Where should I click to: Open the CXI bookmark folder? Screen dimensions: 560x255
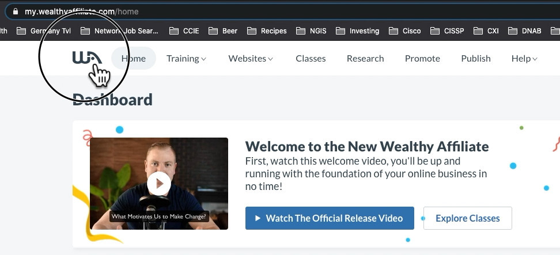[486, 31]
